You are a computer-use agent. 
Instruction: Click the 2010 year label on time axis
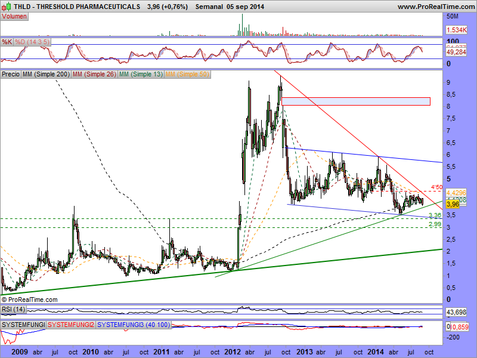coord(91,352)
